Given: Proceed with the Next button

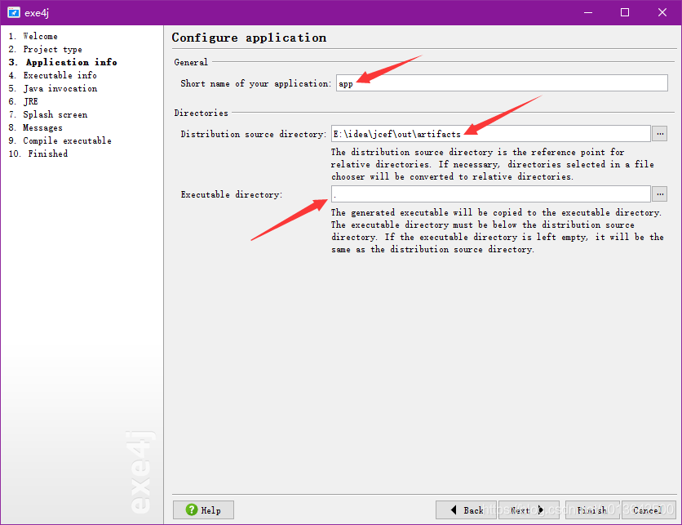Looking at the screenshot, I should pos(529,509).
